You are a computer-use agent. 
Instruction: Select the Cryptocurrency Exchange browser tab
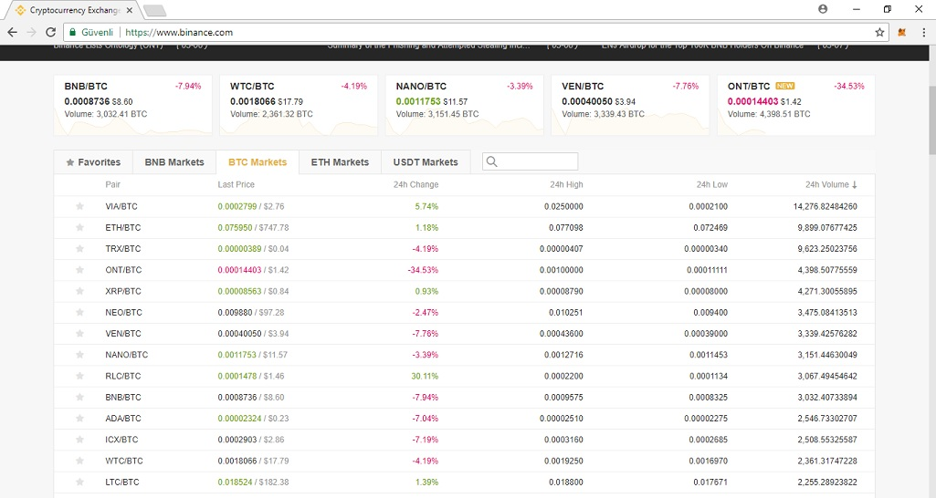[x=74, y=10]
